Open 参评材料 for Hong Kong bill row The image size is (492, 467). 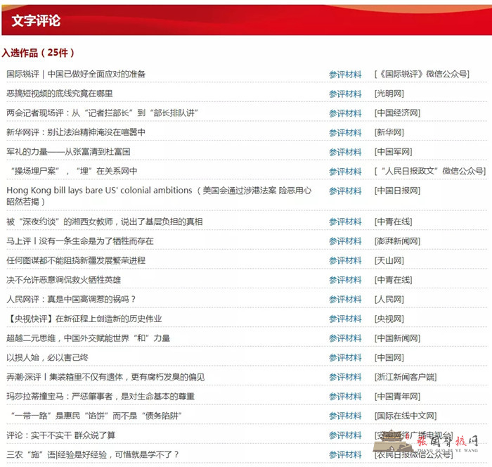coord(345,191)
